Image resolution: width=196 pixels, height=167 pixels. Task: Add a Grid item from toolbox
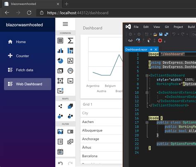60,41
